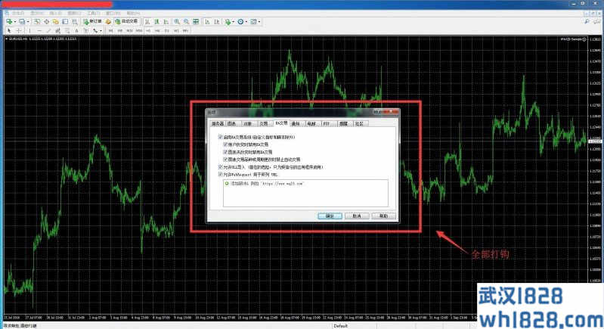This screenshot has width=604, height=329.
Task: Open the Profiles toolbar icon
Action: click(x=22, y=22)
